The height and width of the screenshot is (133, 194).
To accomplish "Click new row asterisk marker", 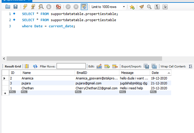I will click(x=5, y=93).
